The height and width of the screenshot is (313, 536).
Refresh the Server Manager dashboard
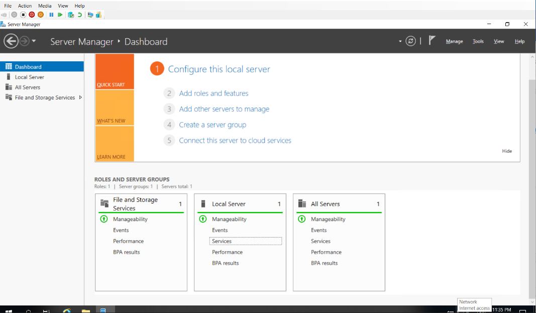pos(410,41)
